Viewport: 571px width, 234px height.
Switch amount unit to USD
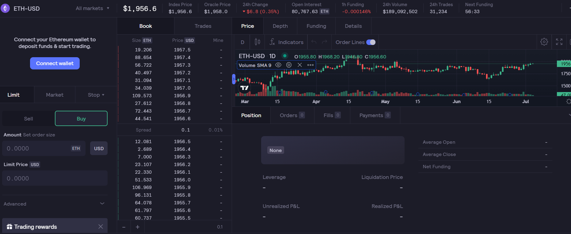click(99, 148)
